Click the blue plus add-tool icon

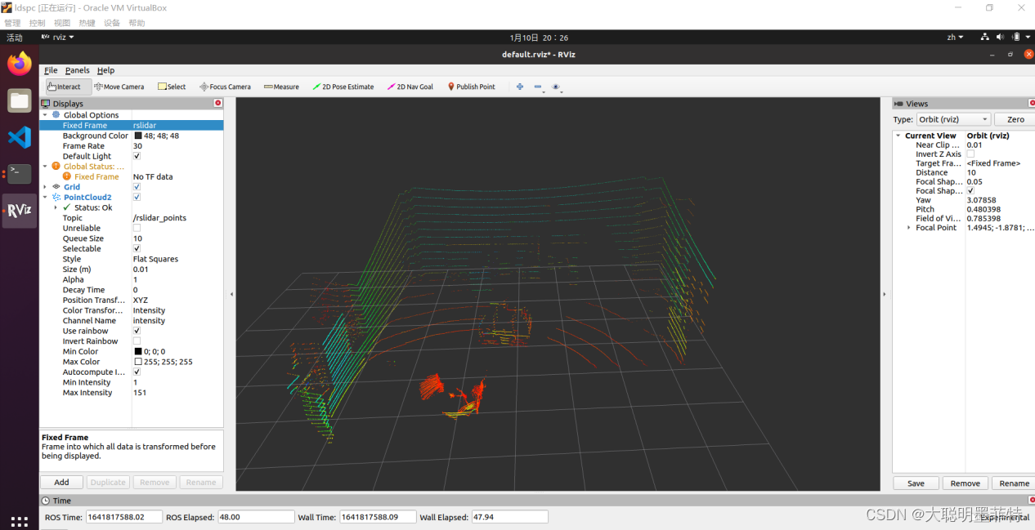click(x=519, y=87)
